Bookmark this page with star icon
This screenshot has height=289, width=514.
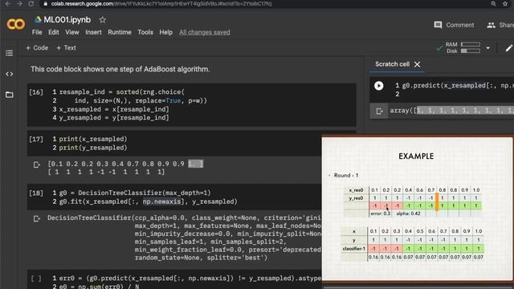point(505,3)
